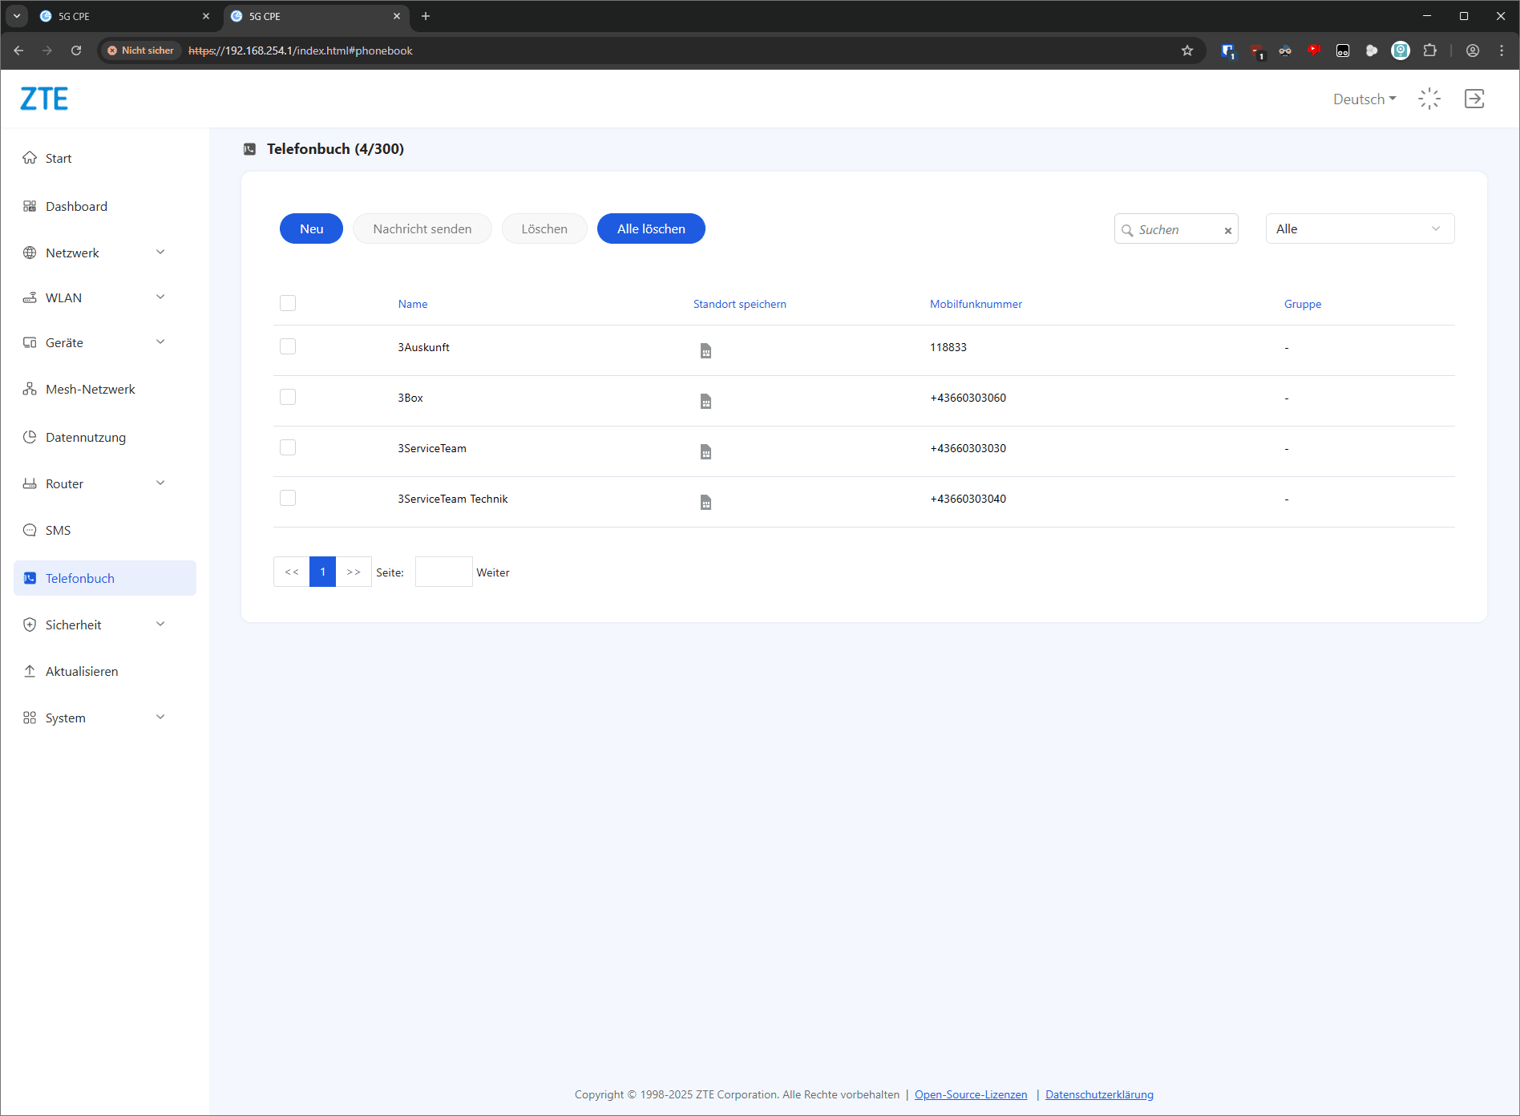The width and height of the screenshot is (1520, 1116).
Task: Go back in browser history
Action: click(x=18, y=51)
